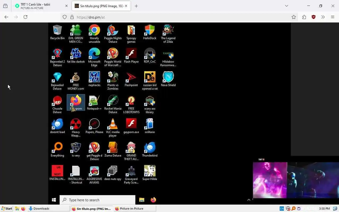The height and width of the screenshot is (212, 339).
Task: Click the TRT picture-in-picture video
Action: [296, 180]
